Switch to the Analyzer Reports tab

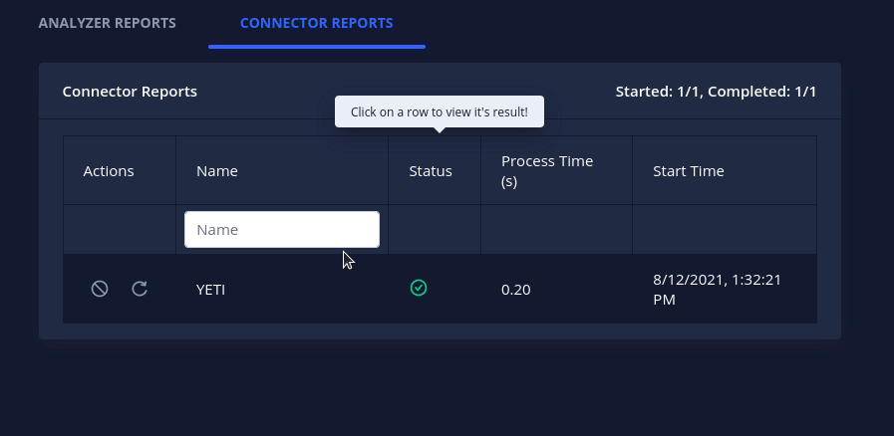[x=108, y=23]
